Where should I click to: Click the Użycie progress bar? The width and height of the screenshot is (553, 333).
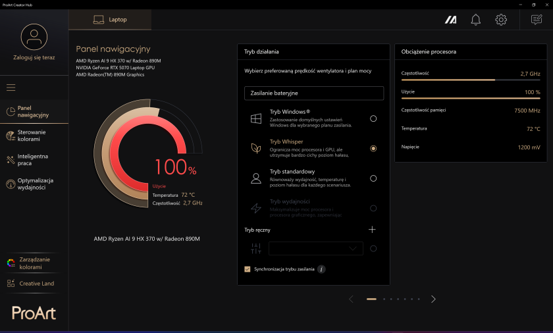[471, 98]
